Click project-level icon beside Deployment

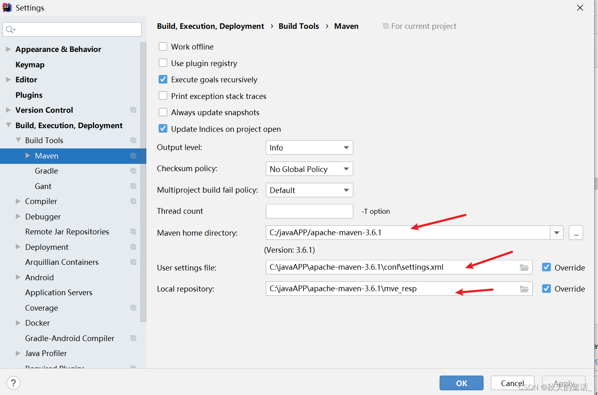pyautogui.click(x=133, y=247)
